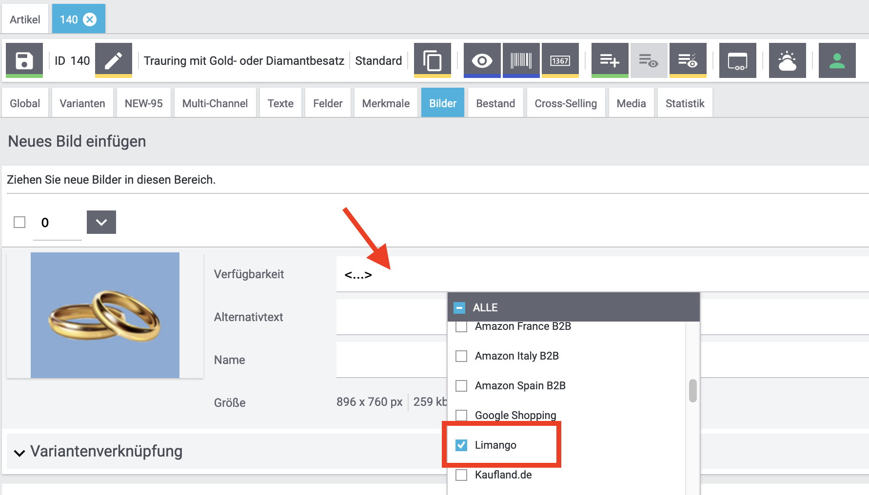This screenshot has height=495, width=869.
Task: Toggle the ALLE select-all checkbox
Action: pyautogui.click(x=459, y=308)
